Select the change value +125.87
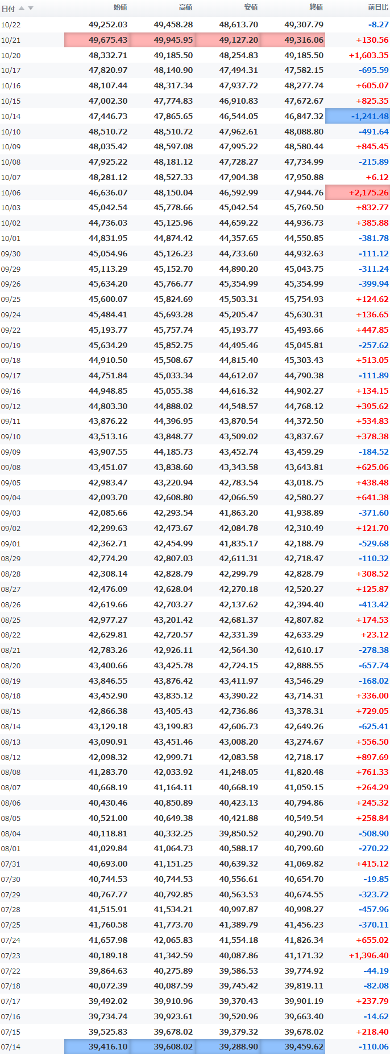Screen dimensions: 390x1054 (372, 589)
